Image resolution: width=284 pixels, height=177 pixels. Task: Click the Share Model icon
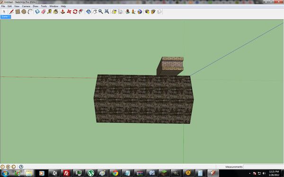pos(153,12)
